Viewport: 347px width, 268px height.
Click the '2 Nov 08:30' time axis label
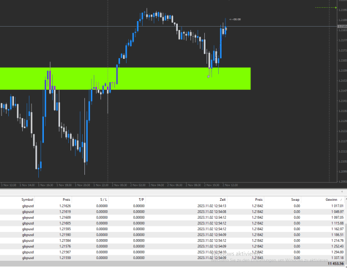[x=193, y=185]
